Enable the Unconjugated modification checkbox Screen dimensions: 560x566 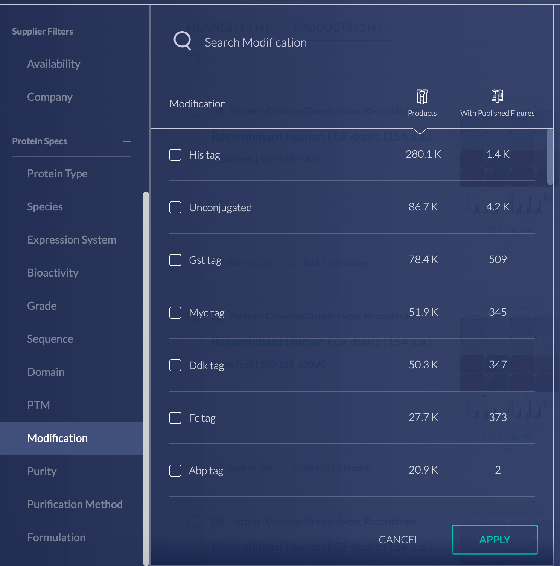point(175,207)
